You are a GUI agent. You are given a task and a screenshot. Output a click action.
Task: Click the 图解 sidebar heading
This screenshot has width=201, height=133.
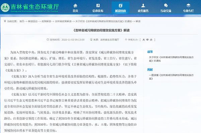[150, 70]
